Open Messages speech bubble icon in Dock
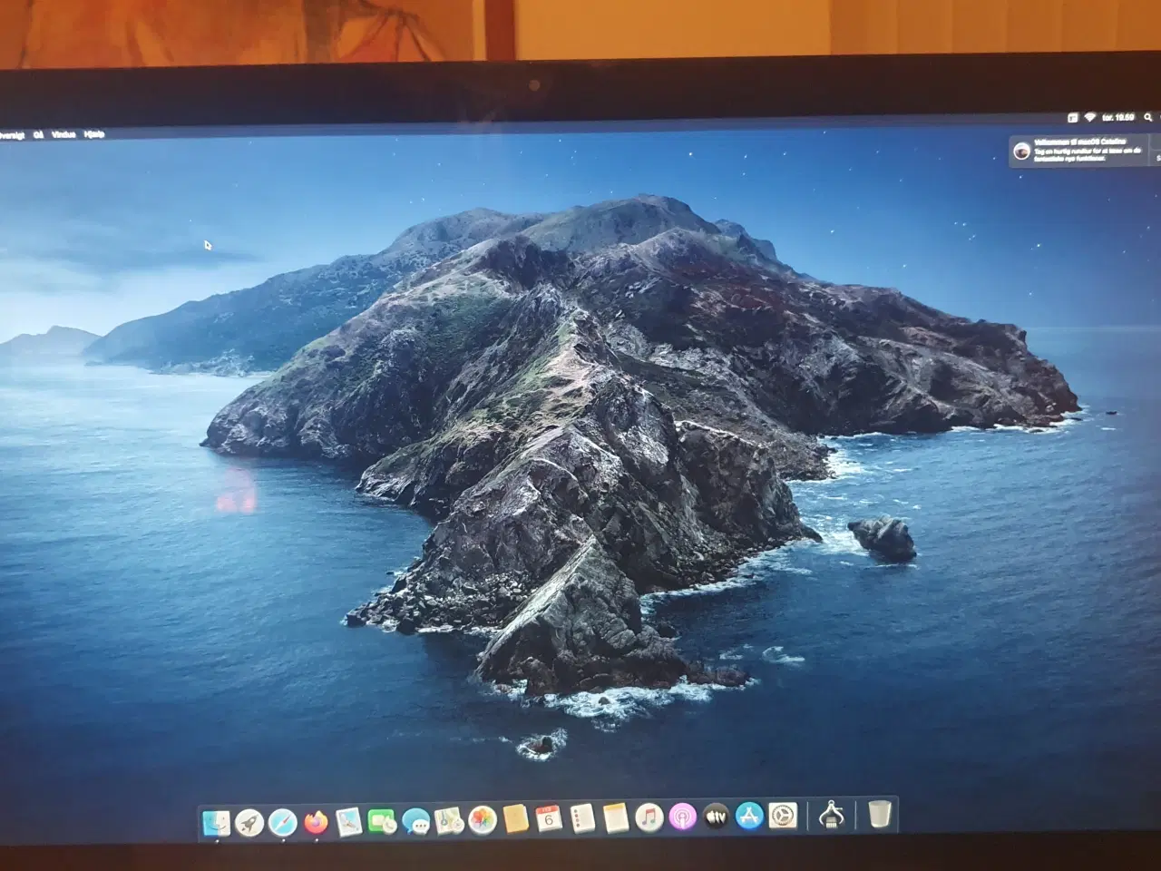This screenshot has width=1161, height=871. (x=415, y=822)
